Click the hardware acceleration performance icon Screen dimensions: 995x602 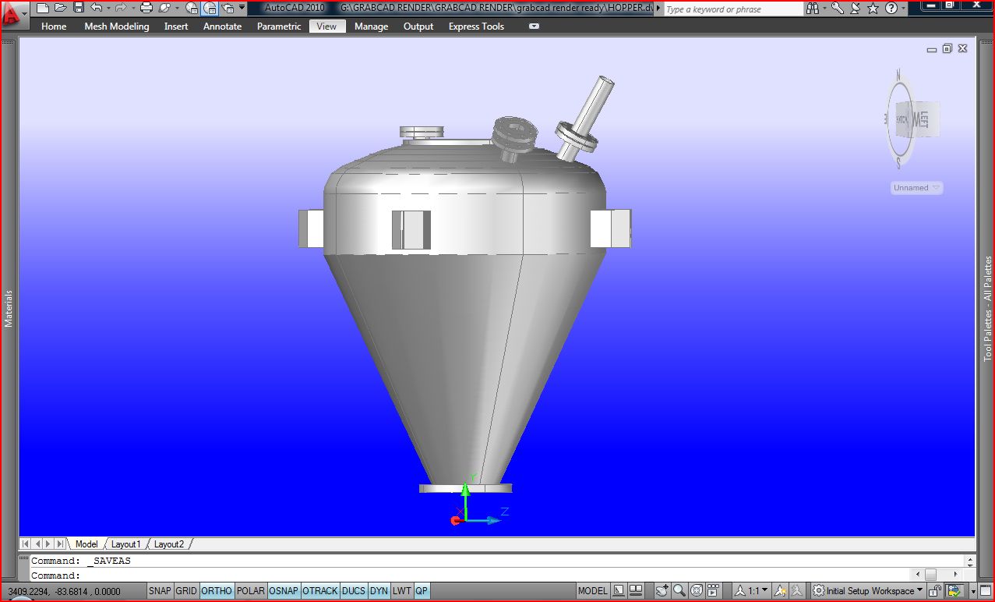pos(954,591)
